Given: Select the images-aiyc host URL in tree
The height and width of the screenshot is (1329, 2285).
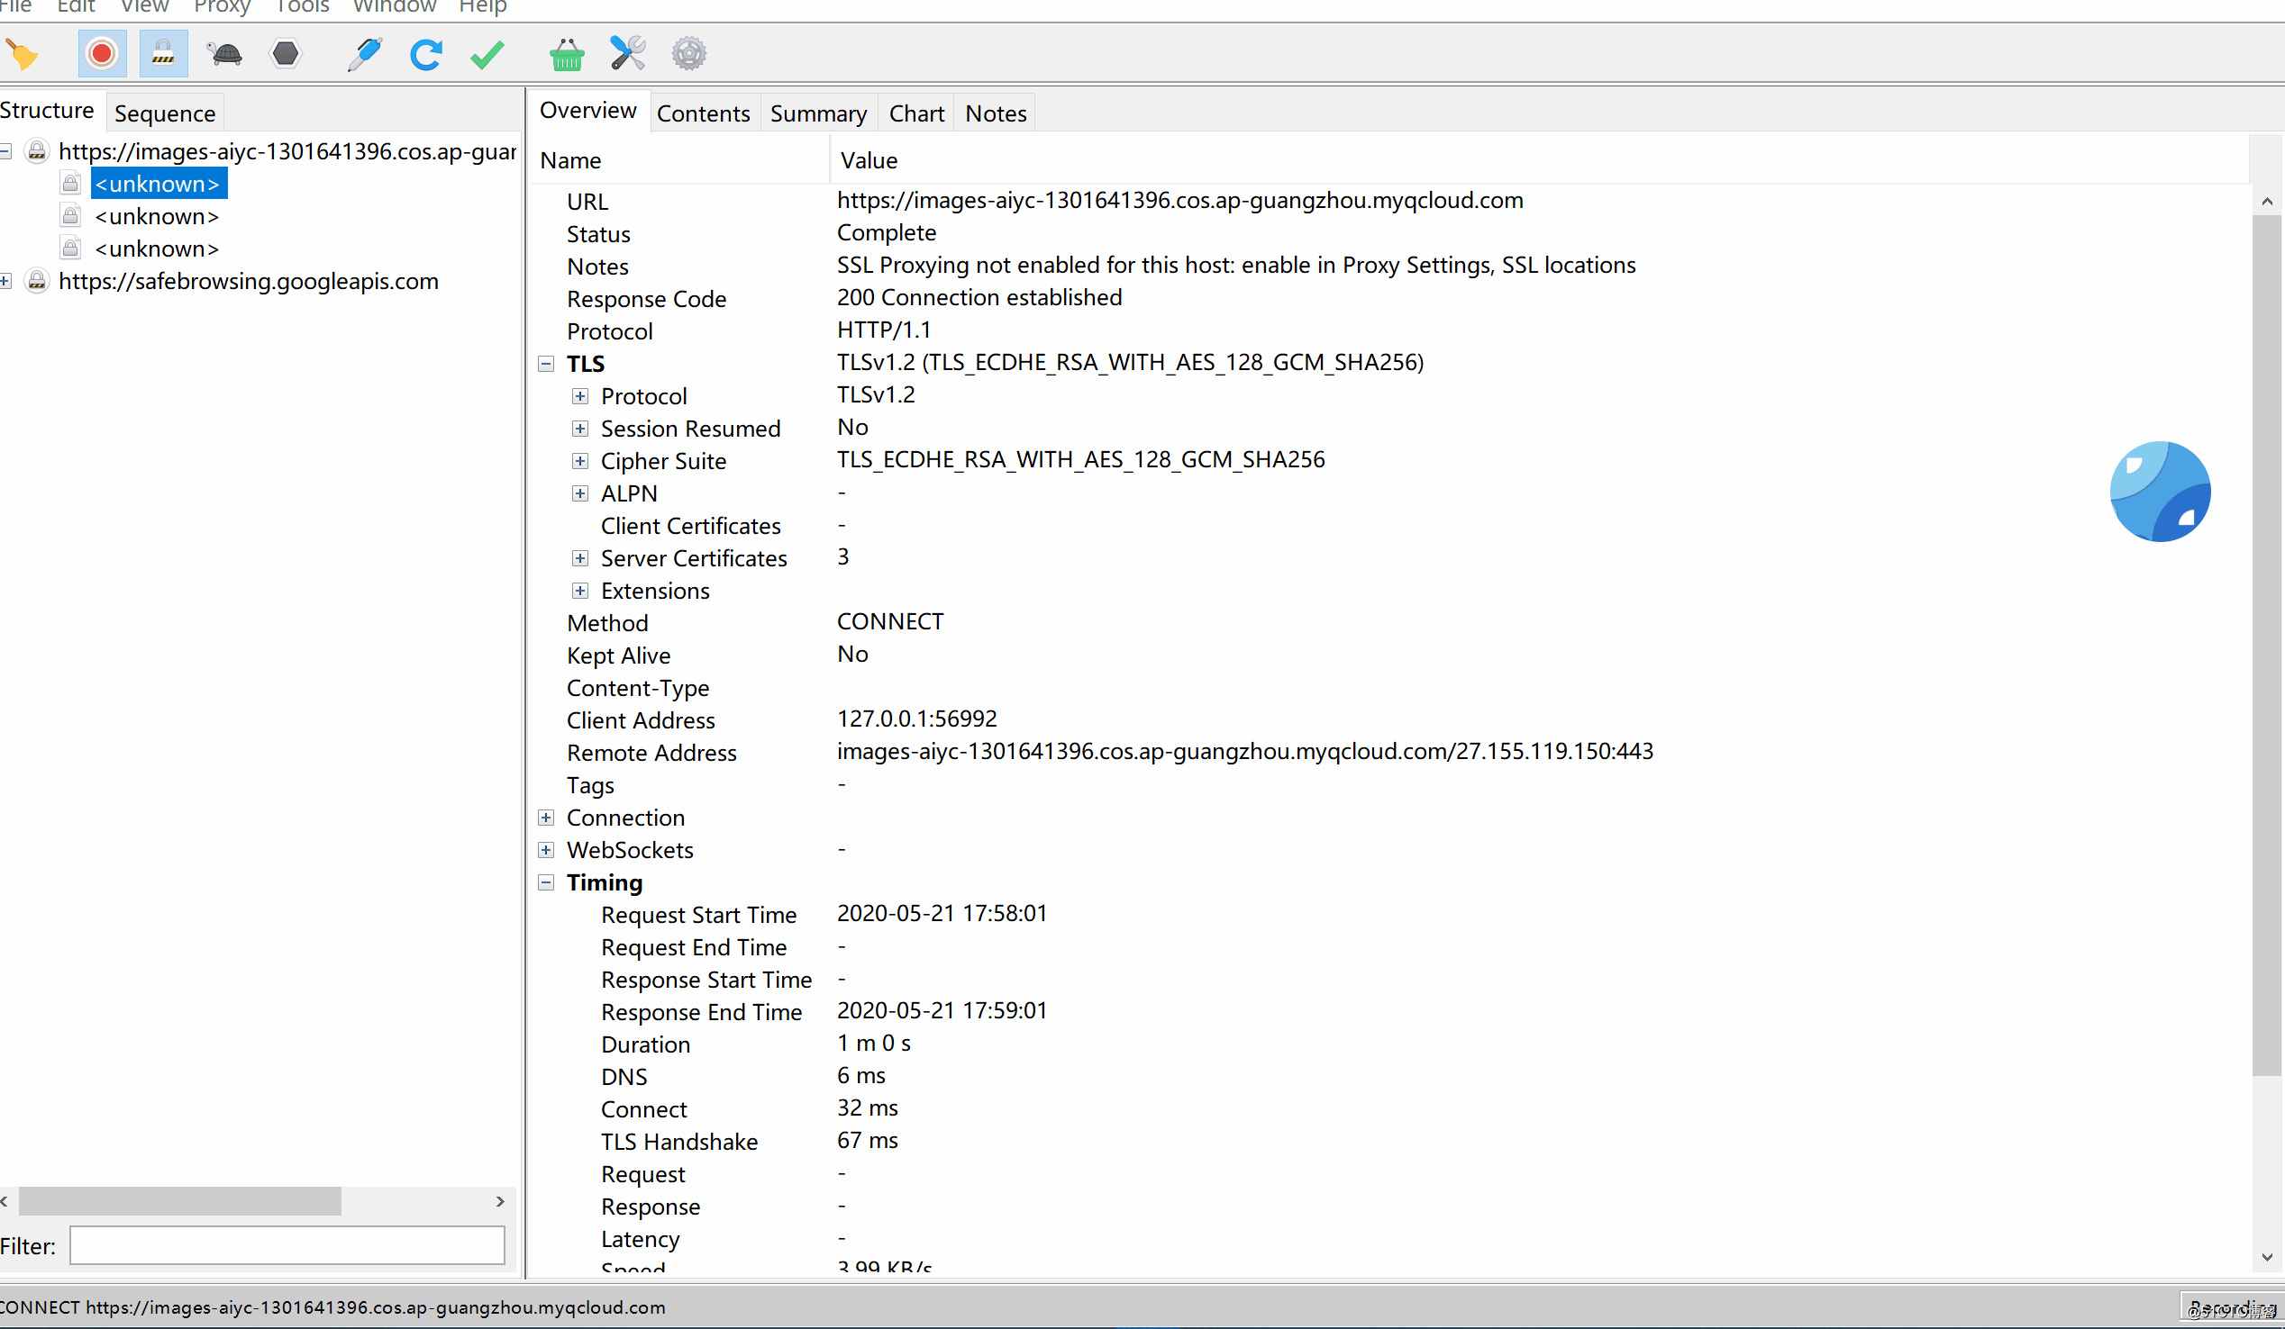Looking at the screenshot, I should pyautogui.click(x=287, y=151).
